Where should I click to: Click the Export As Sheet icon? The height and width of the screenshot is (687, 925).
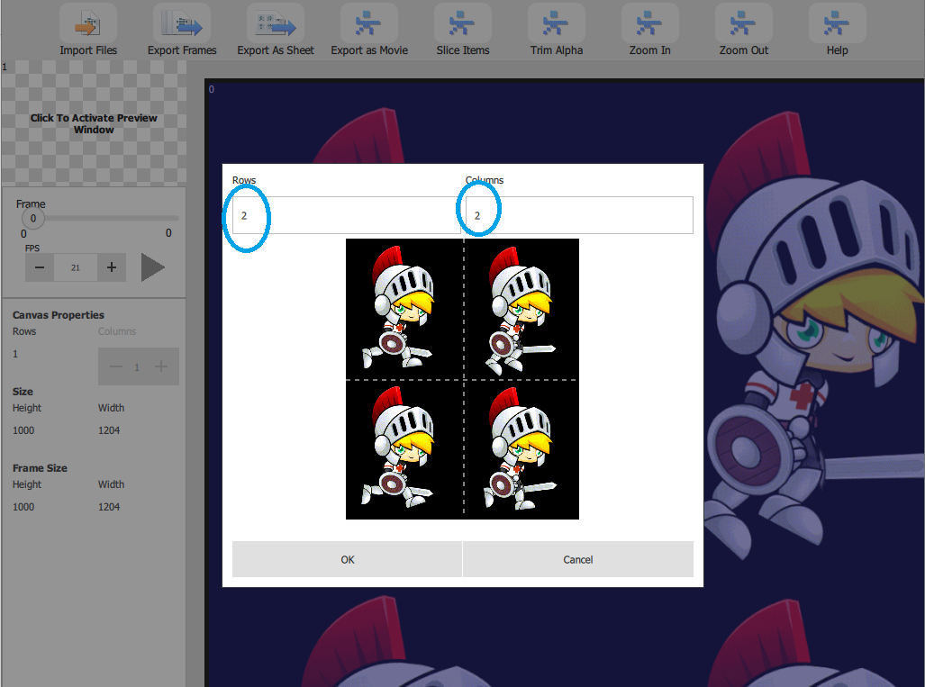point(276,24)
